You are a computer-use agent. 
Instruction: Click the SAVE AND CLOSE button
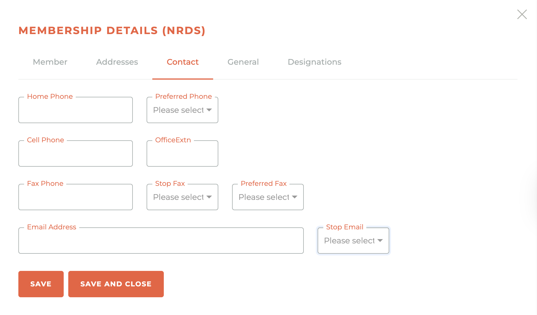point(116,284)
